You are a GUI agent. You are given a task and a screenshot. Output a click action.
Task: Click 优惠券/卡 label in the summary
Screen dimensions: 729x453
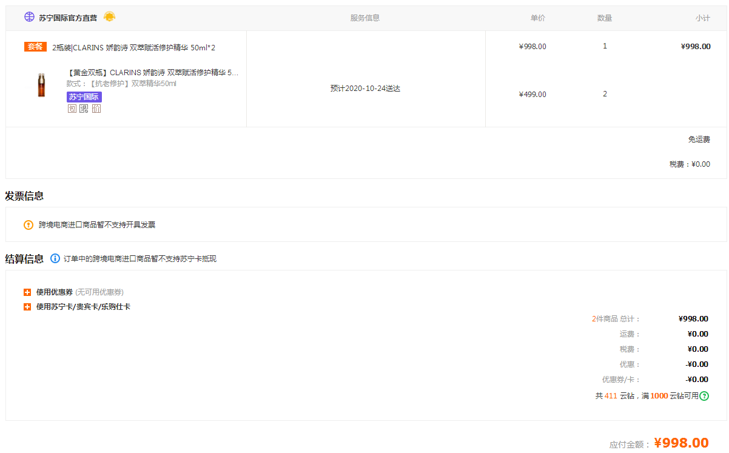point(621,380)
